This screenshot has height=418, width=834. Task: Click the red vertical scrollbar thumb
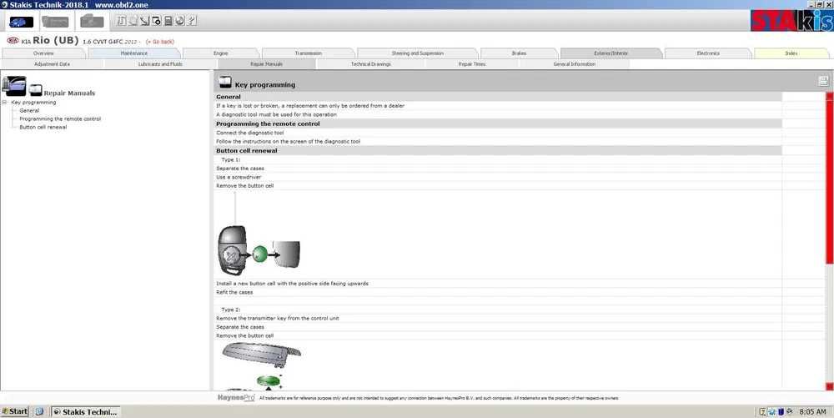(829, 181)
